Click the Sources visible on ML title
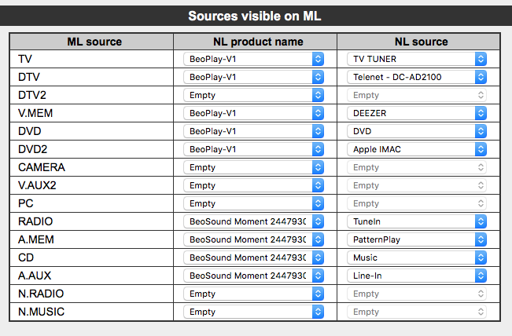512x336 pixels. 255,16
